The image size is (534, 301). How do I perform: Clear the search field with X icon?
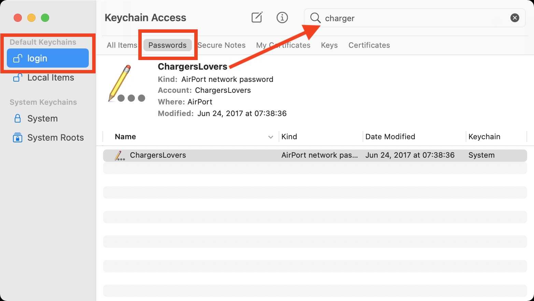click(x=515, y=18)
